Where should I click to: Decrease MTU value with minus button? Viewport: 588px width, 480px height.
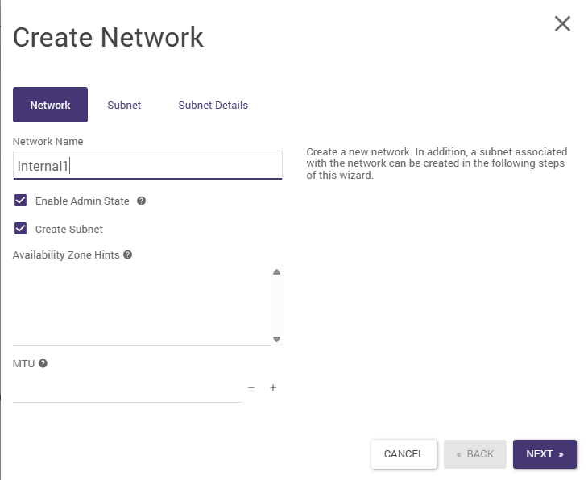251,387
